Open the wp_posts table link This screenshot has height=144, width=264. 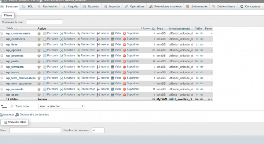(x=12, y=62)
